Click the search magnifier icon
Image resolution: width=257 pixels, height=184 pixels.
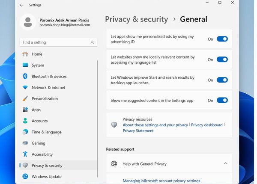point(92,42)
